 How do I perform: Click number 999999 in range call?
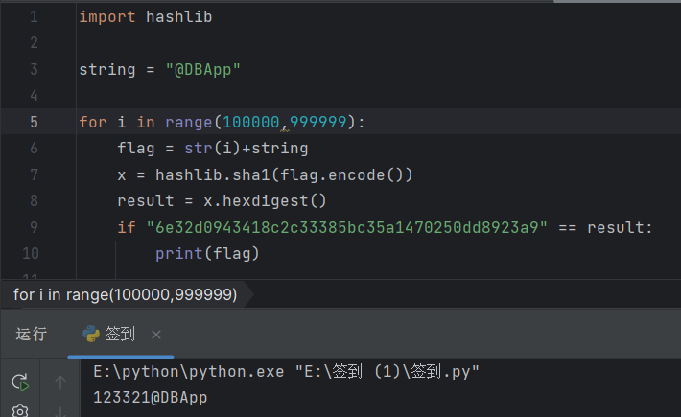point(317,122)
